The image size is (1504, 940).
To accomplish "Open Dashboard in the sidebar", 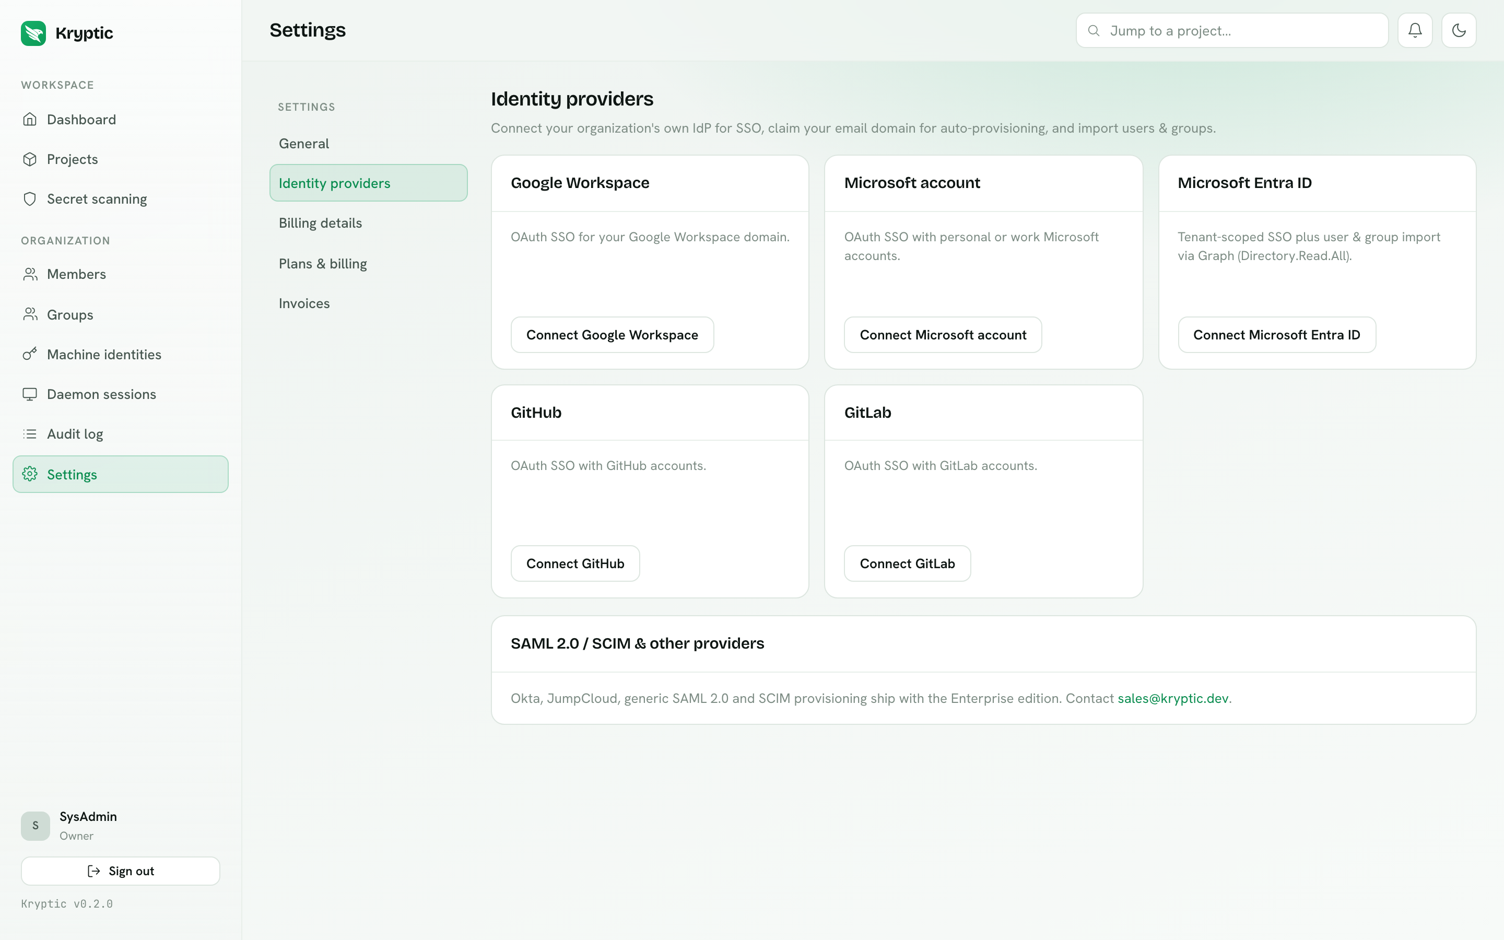I will click(121, 120).
